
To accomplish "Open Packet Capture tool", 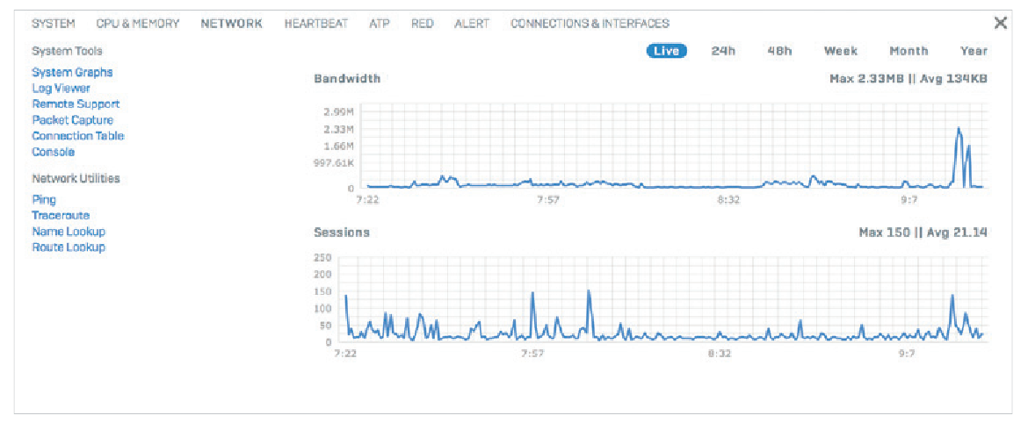I will (x=72, y=120).
